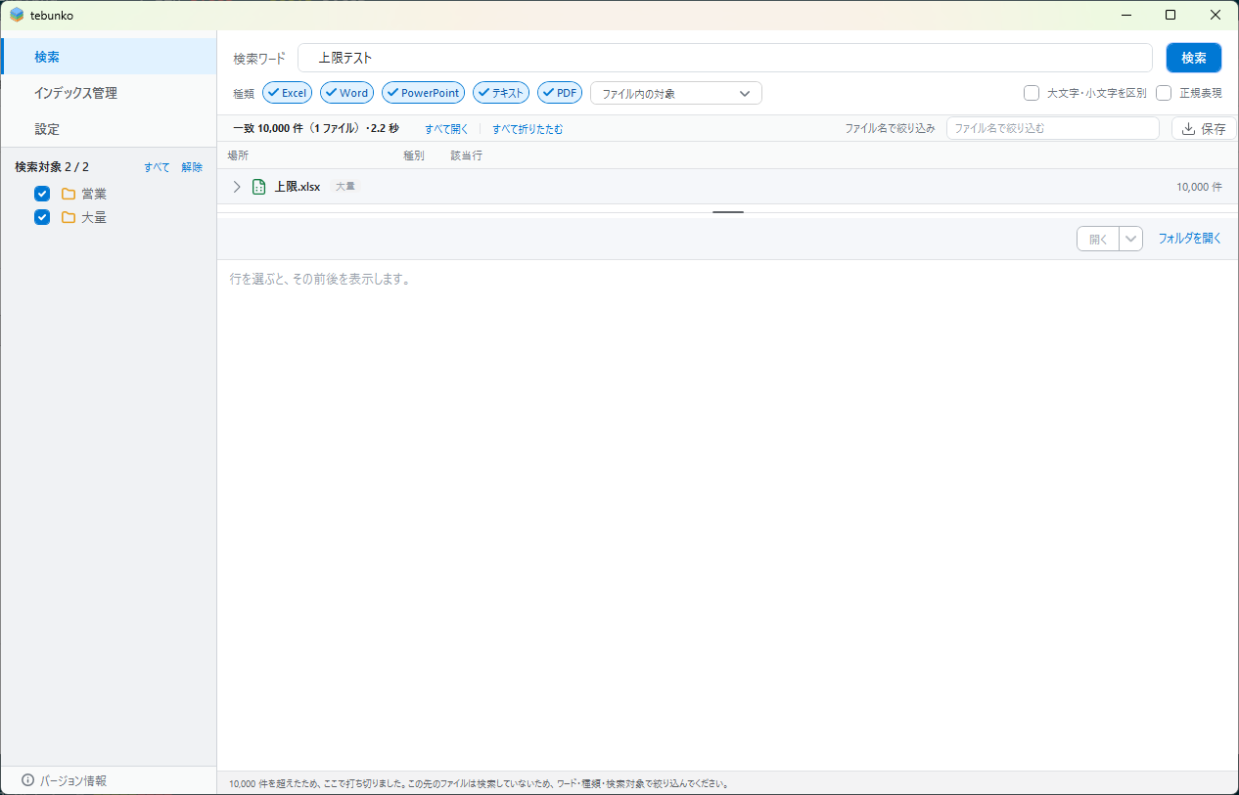Viewport: 1239px width, 795px height.
Task: Click the 種別 column header
Action: [x=414, y=155]
